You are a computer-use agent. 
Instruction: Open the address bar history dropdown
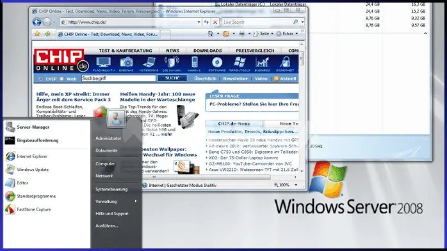pos(199,22)
